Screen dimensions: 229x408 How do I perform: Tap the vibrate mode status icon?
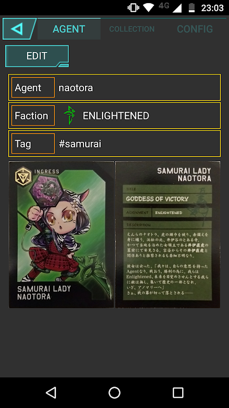pyautogui.click(x=133, y=8)
